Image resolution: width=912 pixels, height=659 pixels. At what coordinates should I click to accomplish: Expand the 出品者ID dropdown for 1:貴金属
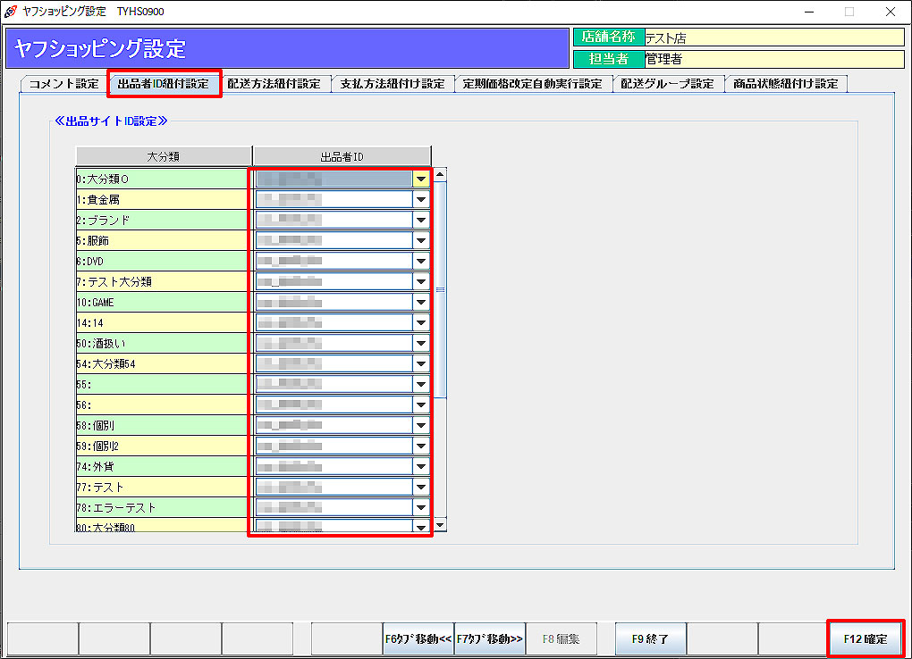click(x=420, y=199)
